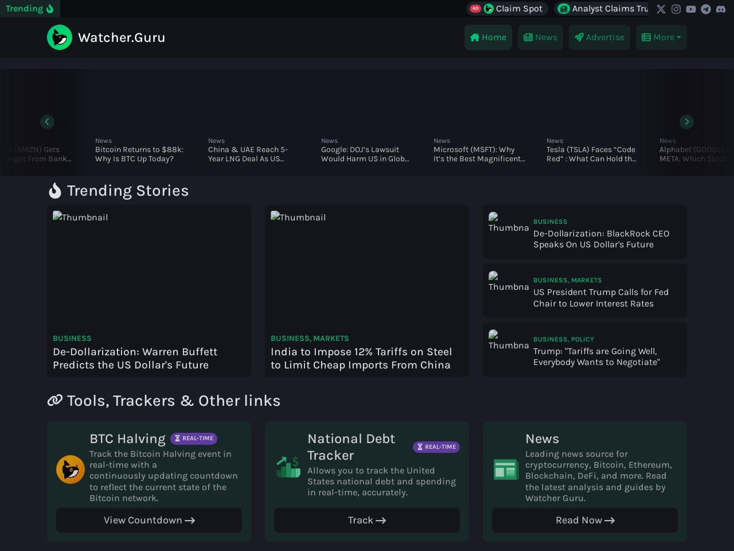Go to the Home nav item
This screenshot has width=734, height=551.
[488, 37]
